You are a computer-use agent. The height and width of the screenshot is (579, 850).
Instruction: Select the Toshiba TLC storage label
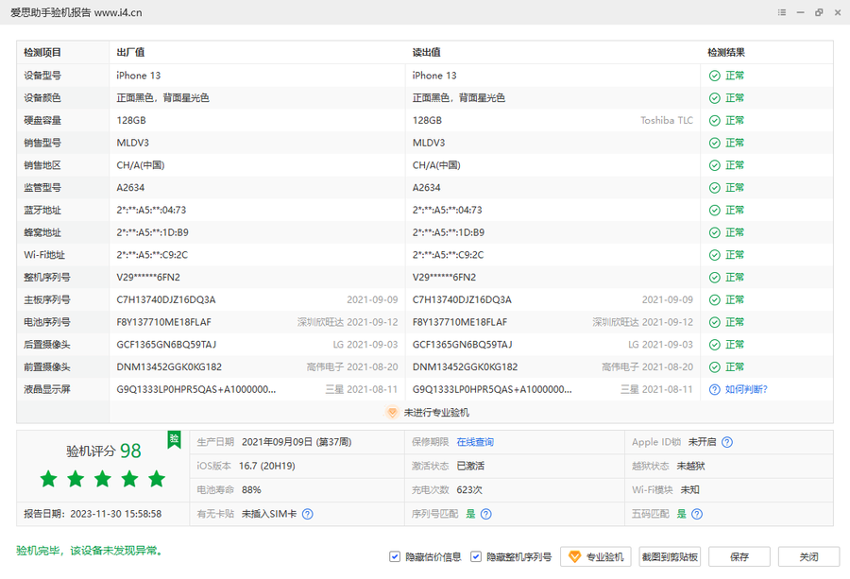point(667,120)
